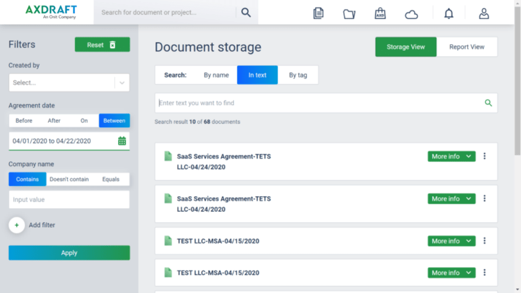Viewport: 521px width, 293px height.
Task: Expand More info for second SaaS Services Agreement
Action: coord(451,199)
